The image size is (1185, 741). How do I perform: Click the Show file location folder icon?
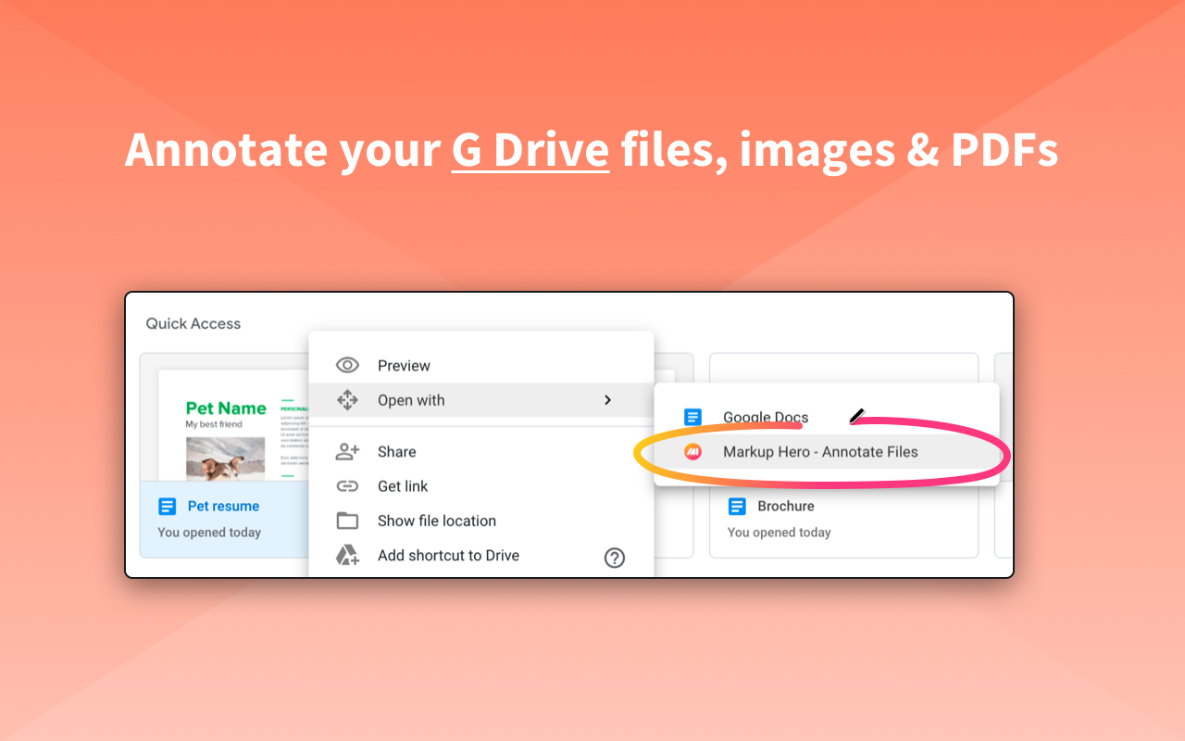coord(347,521)
